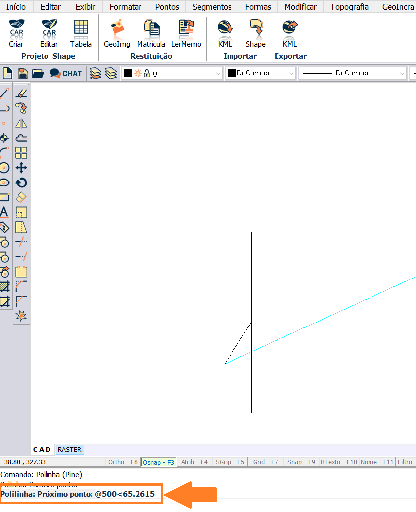Open the Matrícula tool
Image resolution: width=416 pixels, height=512 pixels.
point(151,34)
